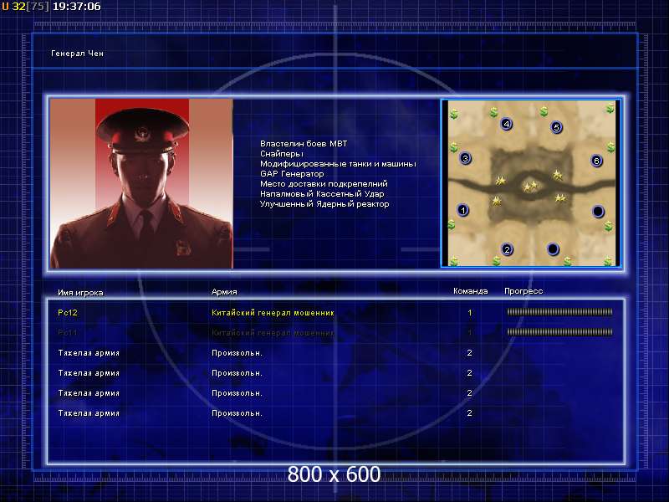The image size is (669, 502).
Task: Pick the unnumbered start slot beside position 2
Action: 553,248
